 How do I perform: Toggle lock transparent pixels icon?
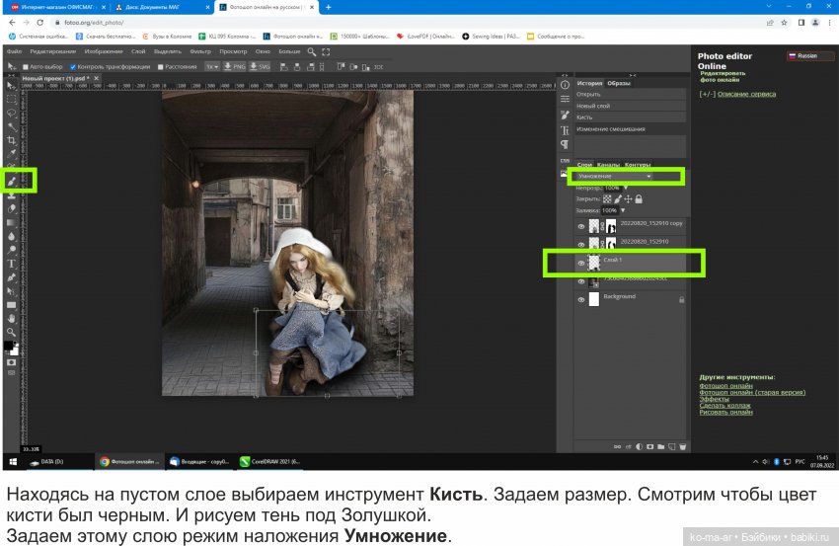pos(607,199)
